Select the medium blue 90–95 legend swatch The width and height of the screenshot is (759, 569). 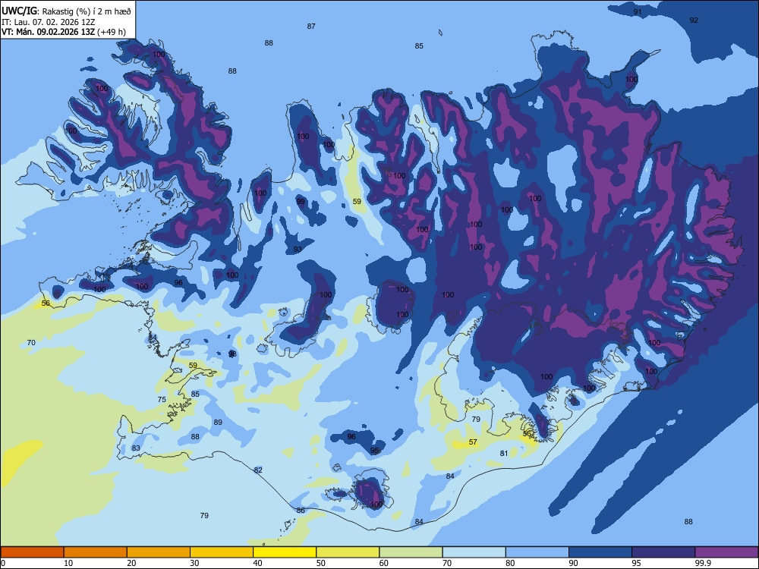click(600, 552)
